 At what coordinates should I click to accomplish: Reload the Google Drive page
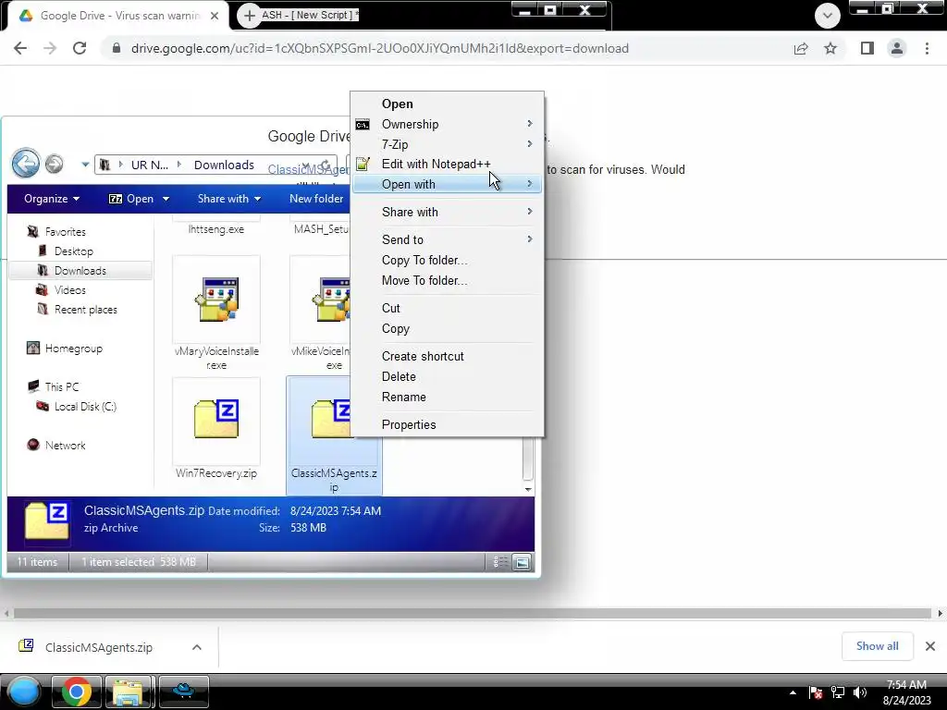80,48
